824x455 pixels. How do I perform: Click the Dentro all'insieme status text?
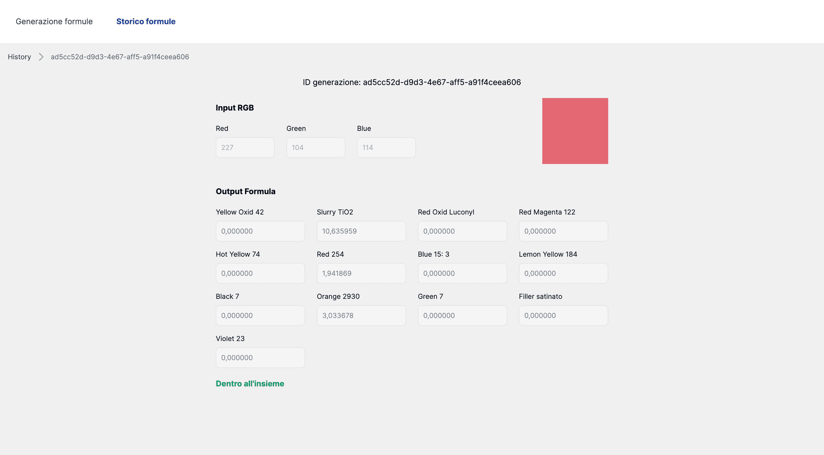click(250, 384)
